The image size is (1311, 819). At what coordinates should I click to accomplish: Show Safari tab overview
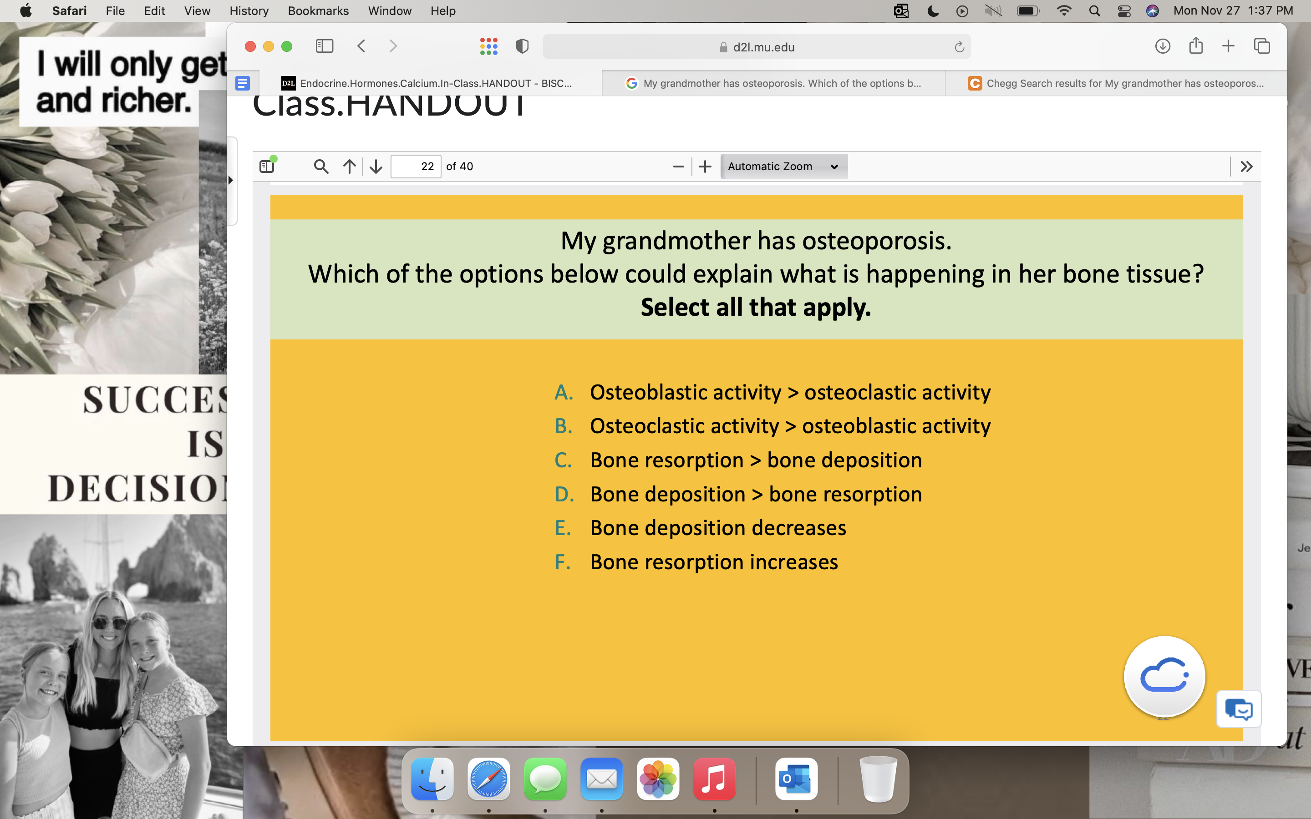pos(1262,46)
